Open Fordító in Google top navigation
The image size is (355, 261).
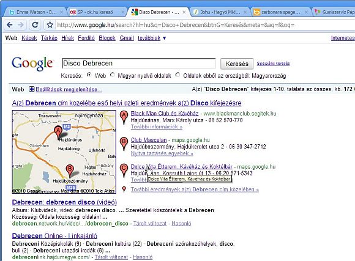(86, 38)
